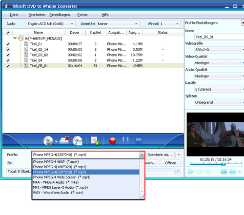This screenshot has height=215, width=244.
Task: Click the profile list scrollbar down arrow
Action: tap(142, 192)
